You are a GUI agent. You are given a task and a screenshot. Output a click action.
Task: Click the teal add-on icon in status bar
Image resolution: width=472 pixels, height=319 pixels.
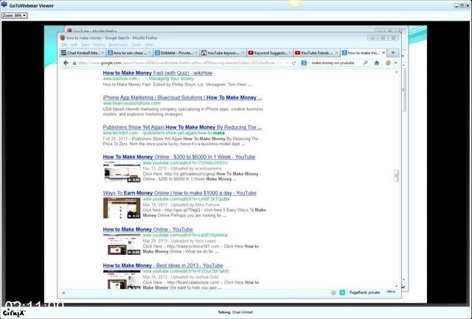(342, 292)
